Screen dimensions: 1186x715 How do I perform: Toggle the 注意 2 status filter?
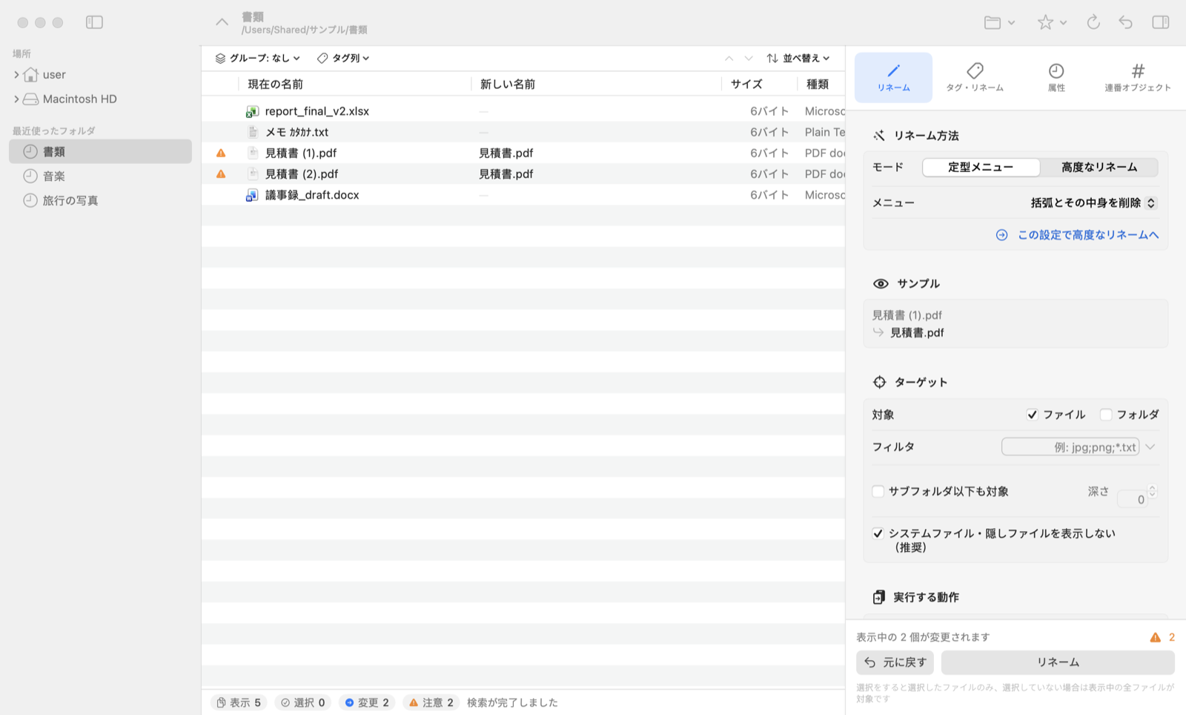431,702
